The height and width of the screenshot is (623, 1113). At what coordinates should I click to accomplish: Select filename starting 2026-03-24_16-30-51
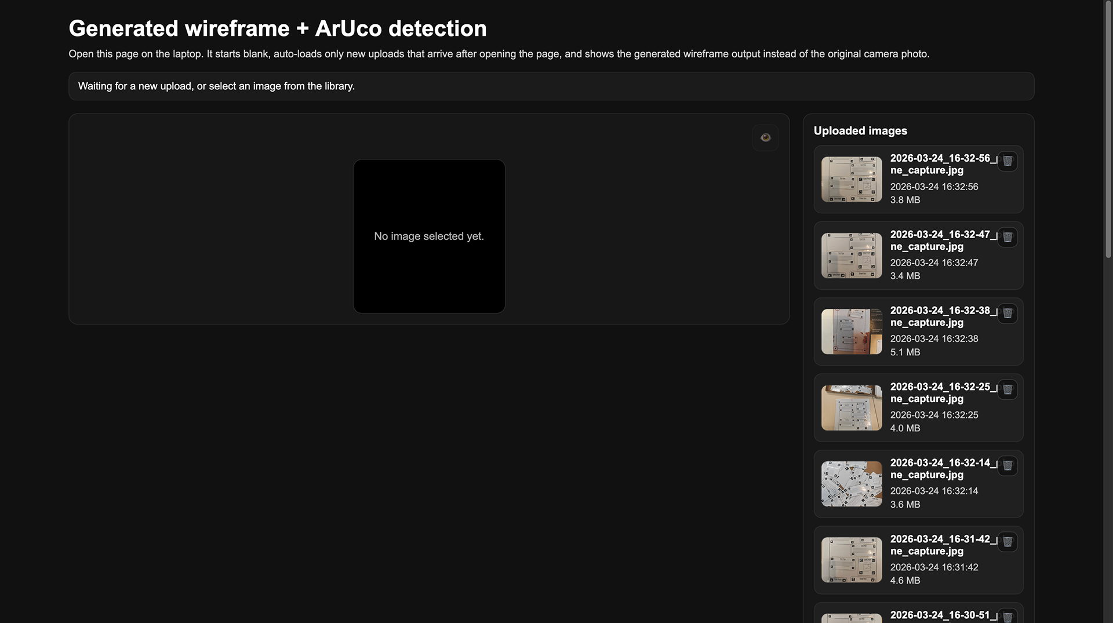pyautogui.click(x=944, y=615)
